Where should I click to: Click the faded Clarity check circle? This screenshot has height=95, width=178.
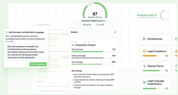[x=36, y=82]
